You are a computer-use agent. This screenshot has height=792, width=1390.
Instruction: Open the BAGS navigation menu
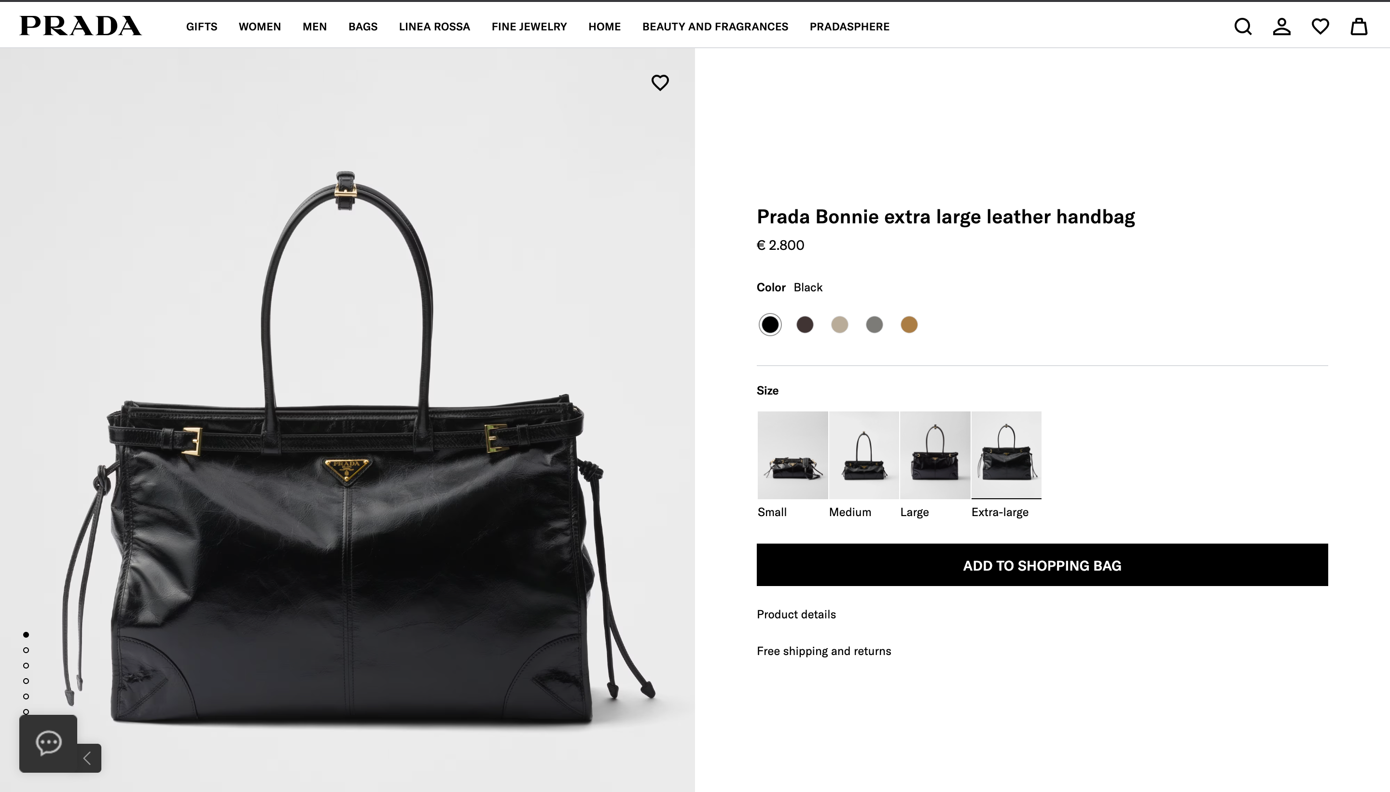tap(362, 26)
